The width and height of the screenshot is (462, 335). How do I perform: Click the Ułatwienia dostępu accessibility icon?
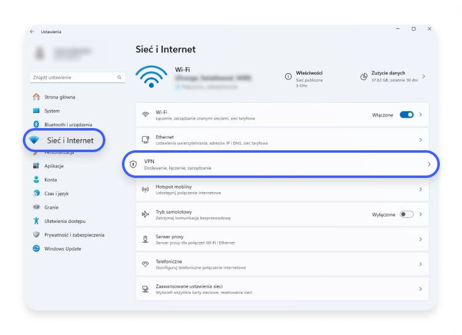[x=36, y=220]
